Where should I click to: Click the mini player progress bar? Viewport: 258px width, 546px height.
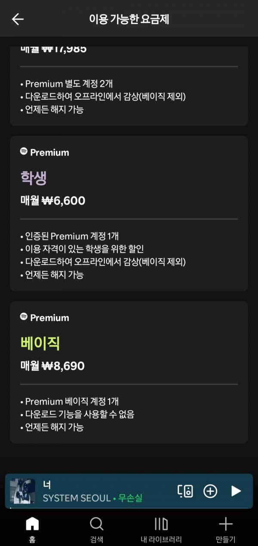coord(129,509)
